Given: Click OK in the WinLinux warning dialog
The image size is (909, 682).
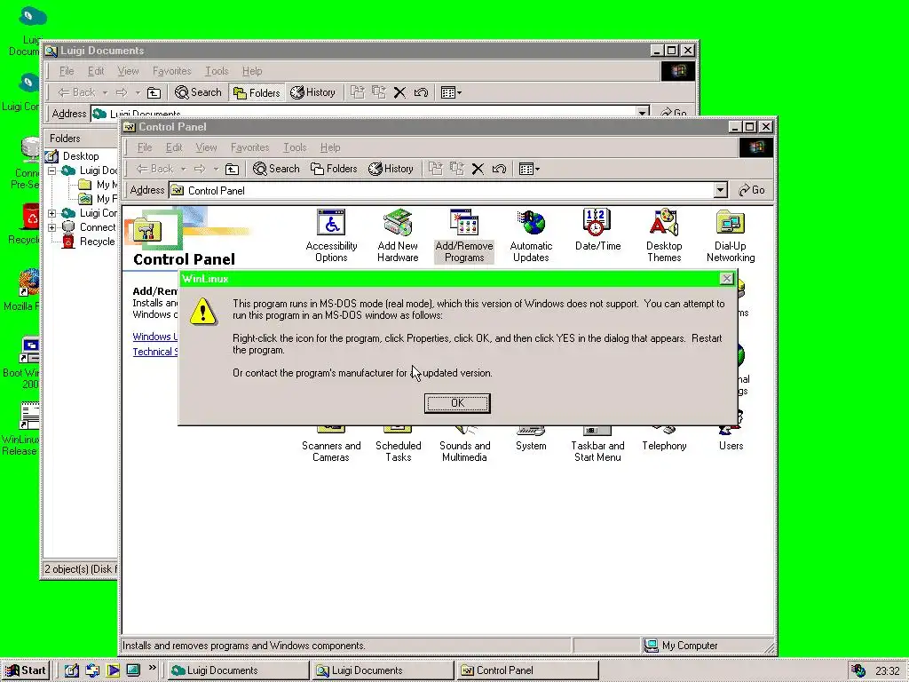Looking at the screenshot, I should click(x=457, y=403).
